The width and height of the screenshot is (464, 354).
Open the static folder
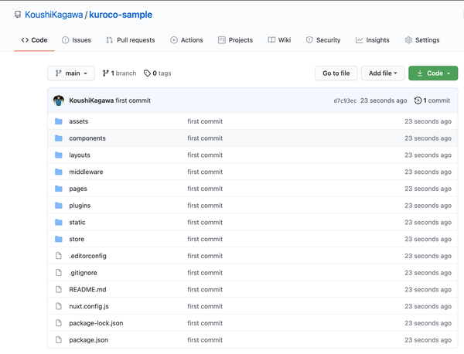point(77,222)
